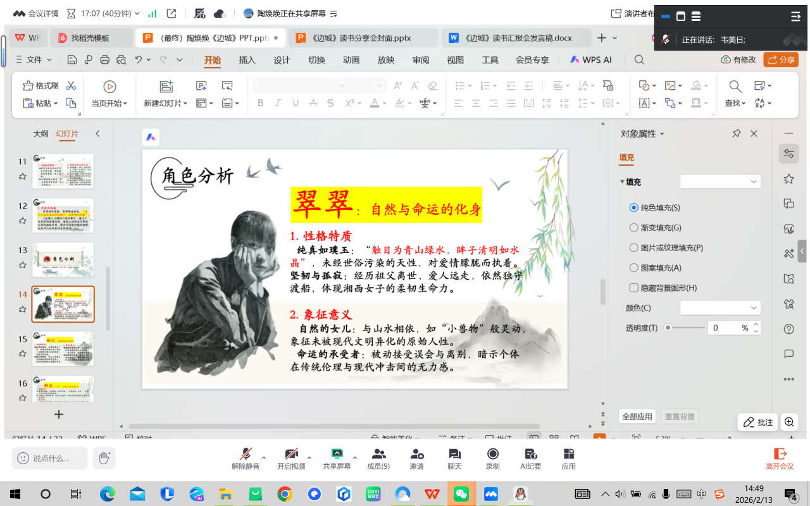
Task: Click the Find (查找) magnifier icon
Action: [x=735, y=87]
